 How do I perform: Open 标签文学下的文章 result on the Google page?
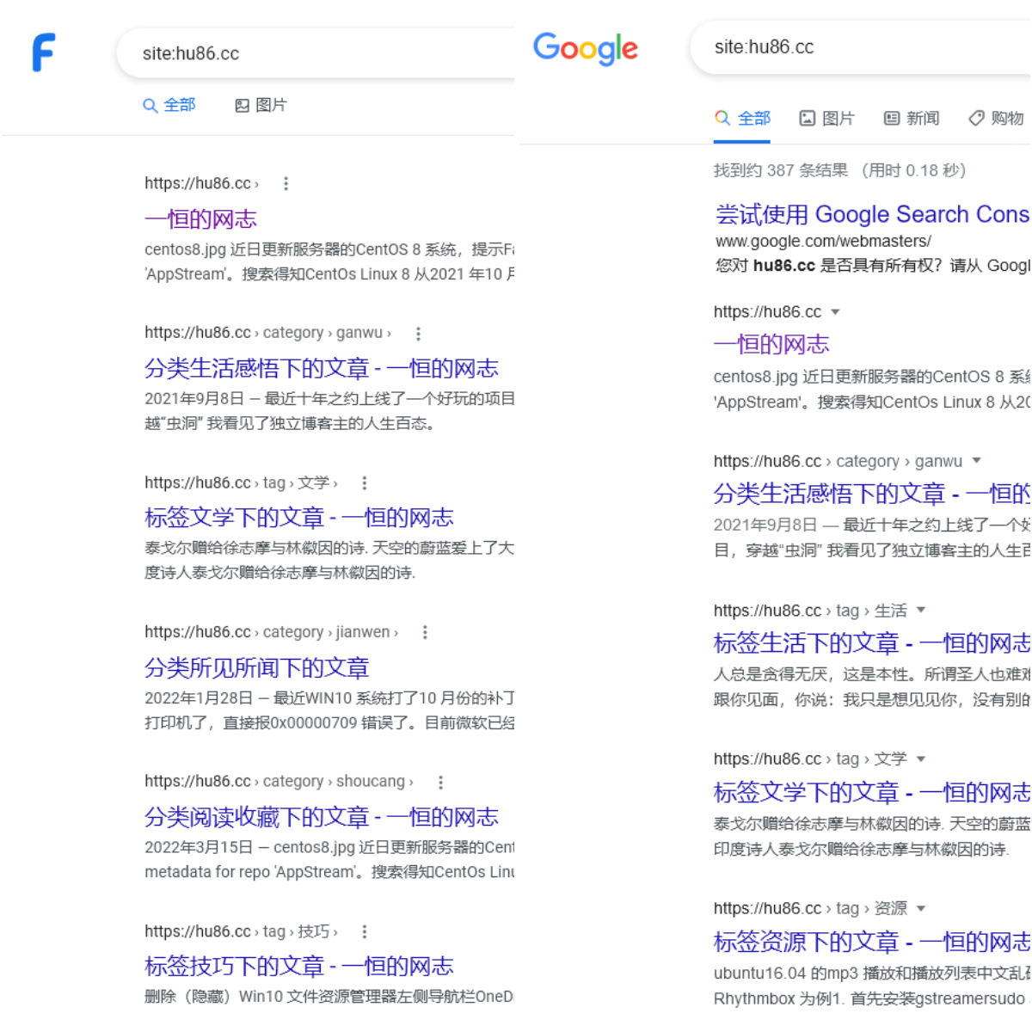(x=871, y=792)
